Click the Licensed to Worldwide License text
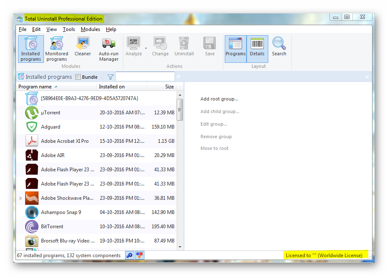Image resolution: width=388 pixels, height=276 pixels. (x=324, y=255)
